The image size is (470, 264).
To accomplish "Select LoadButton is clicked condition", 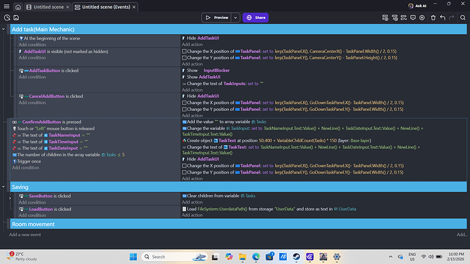I will tap(45, 209).
